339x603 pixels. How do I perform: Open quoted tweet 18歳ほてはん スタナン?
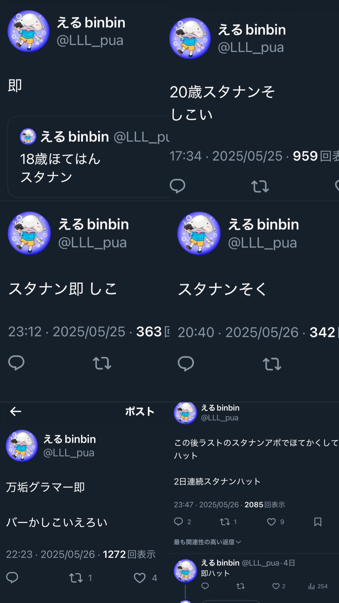pyautogui.click(x=89, y=157)
